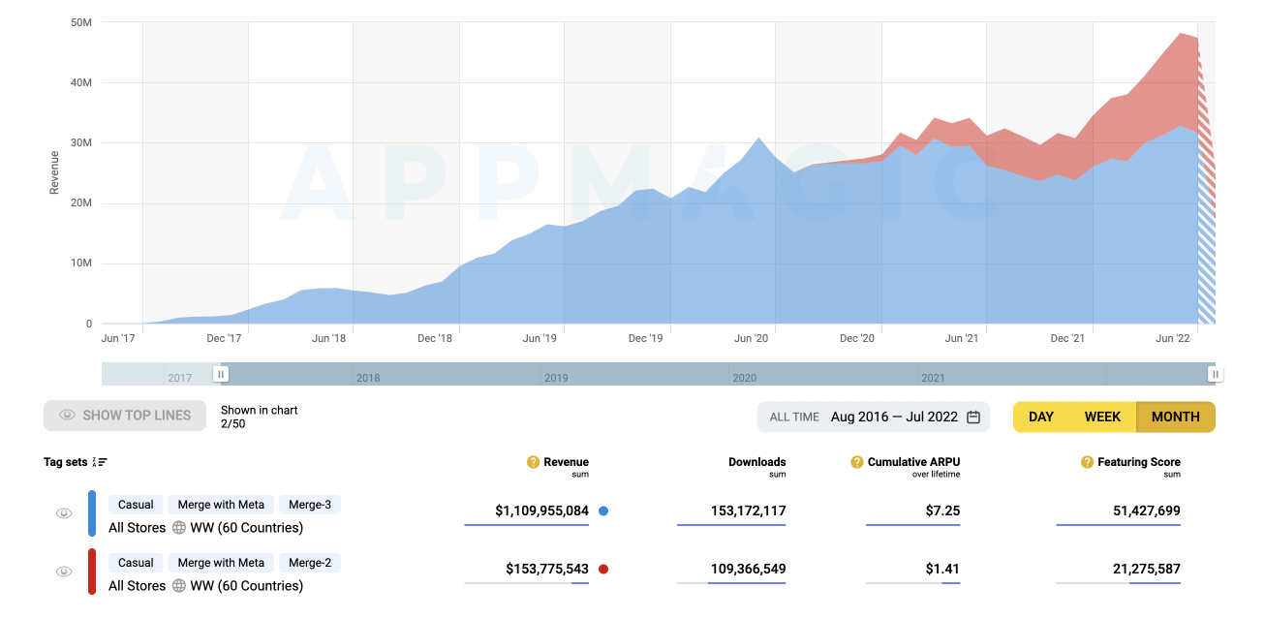Select the MONTH granularity option
Image resolution: width=1265 pixels, height=619 pixels.
pos(1175,418)
